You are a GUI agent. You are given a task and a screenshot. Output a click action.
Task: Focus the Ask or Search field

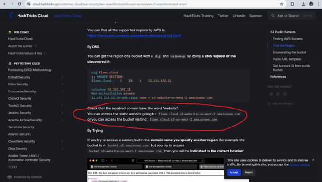coord(291,16)
